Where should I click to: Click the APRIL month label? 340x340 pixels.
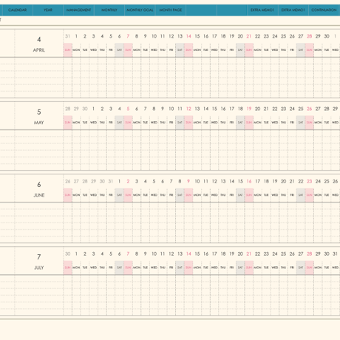click(39, 50)
